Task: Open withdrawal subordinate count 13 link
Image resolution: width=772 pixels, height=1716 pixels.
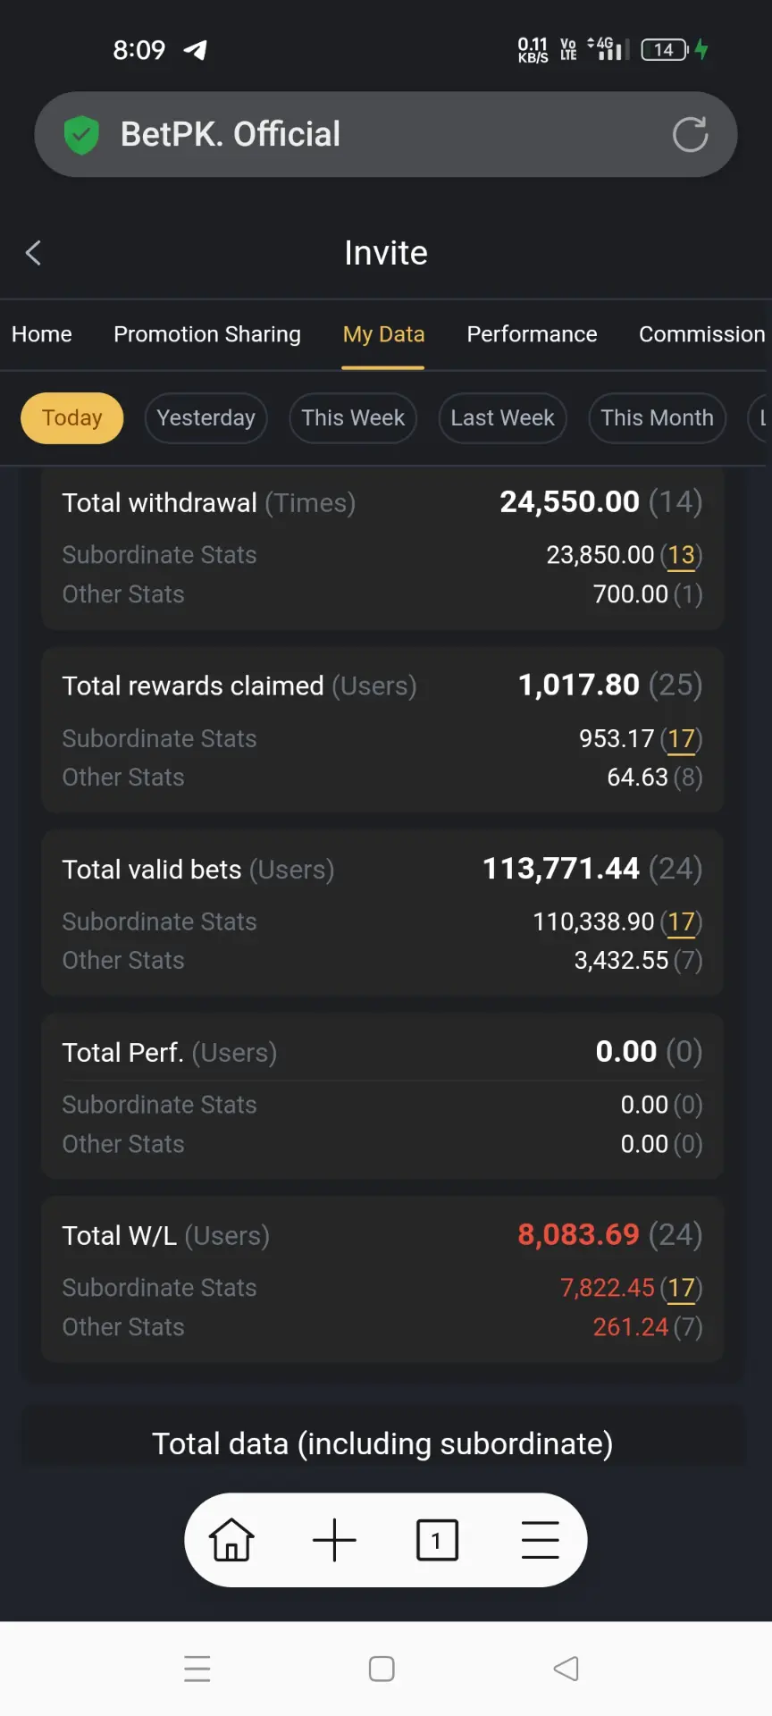Action: [x=682, y=556]
